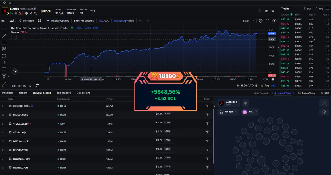
Task: Switch to the Orders tab
Action: pyautogui.click(x=23, y=93)
